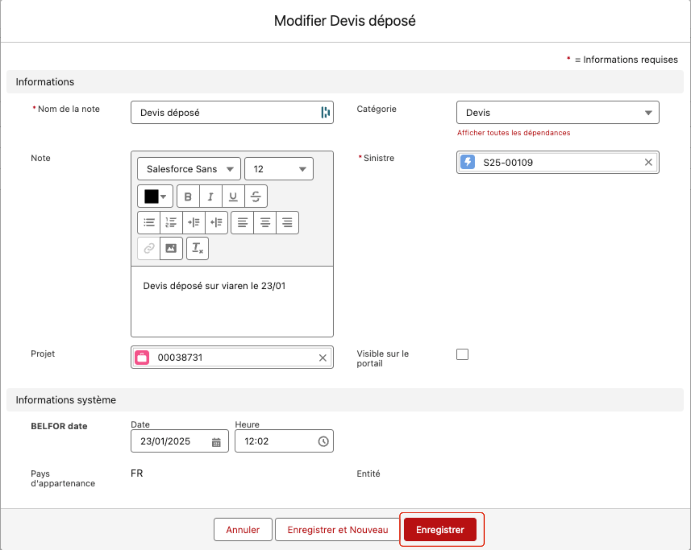Click the Entité label
The image size is (691, 550).
368,474
